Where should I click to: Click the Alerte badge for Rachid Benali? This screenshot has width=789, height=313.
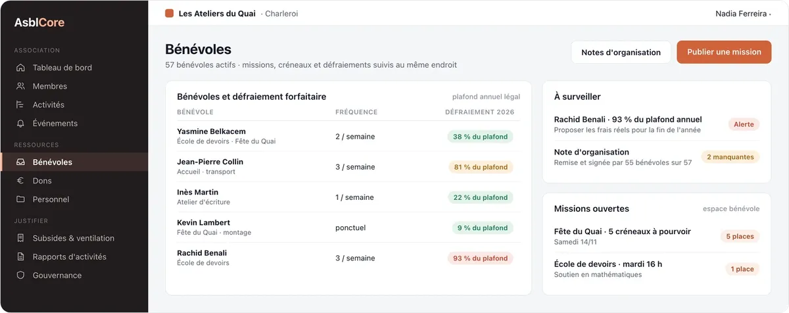click(744, 124)
